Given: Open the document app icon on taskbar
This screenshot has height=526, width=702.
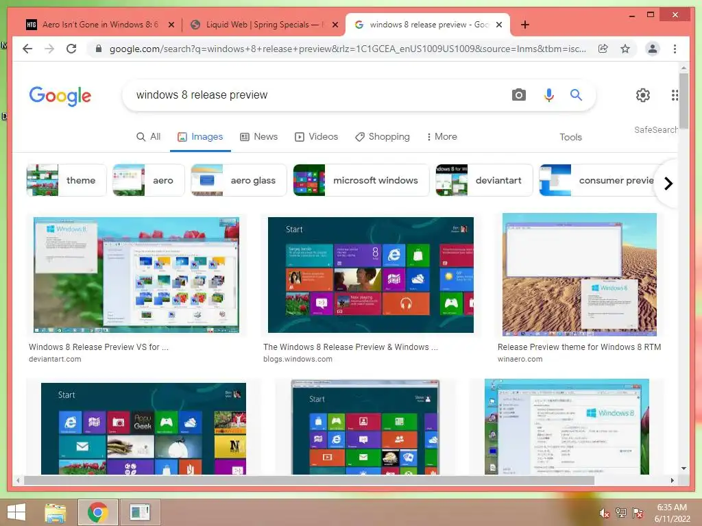Looking at the screenshot, I should click(140, 512).
